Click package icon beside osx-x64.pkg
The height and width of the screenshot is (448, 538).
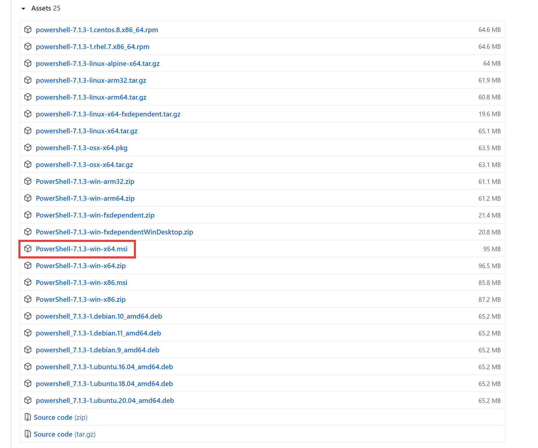tap(28, 147)
